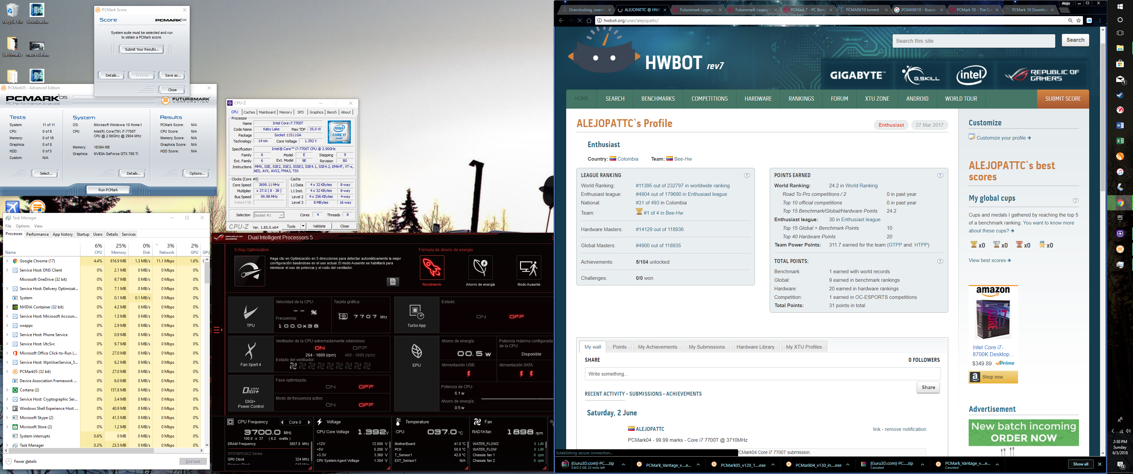Open Steam from the taskbar
The image size is (1133, 474).
click(1120, 95)
